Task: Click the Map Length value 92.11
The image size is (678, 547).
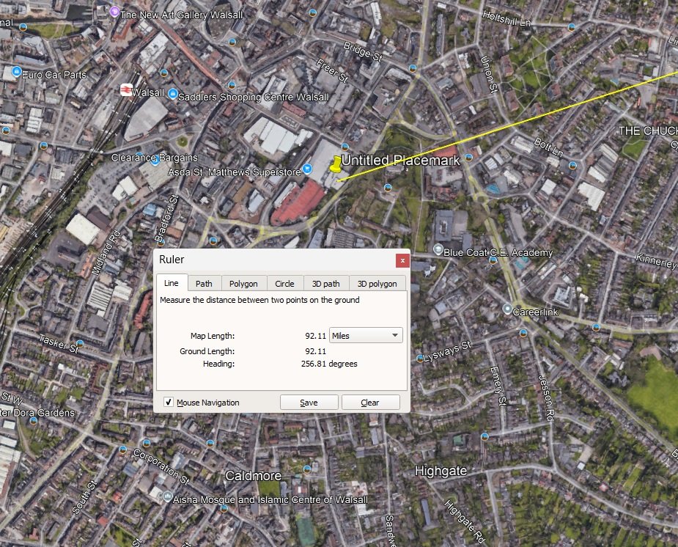Action: click(316, 336)
